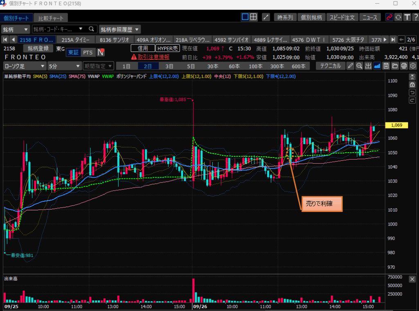Click the red chain link icon
Screen dimensions: 419x311
point(389,17)
